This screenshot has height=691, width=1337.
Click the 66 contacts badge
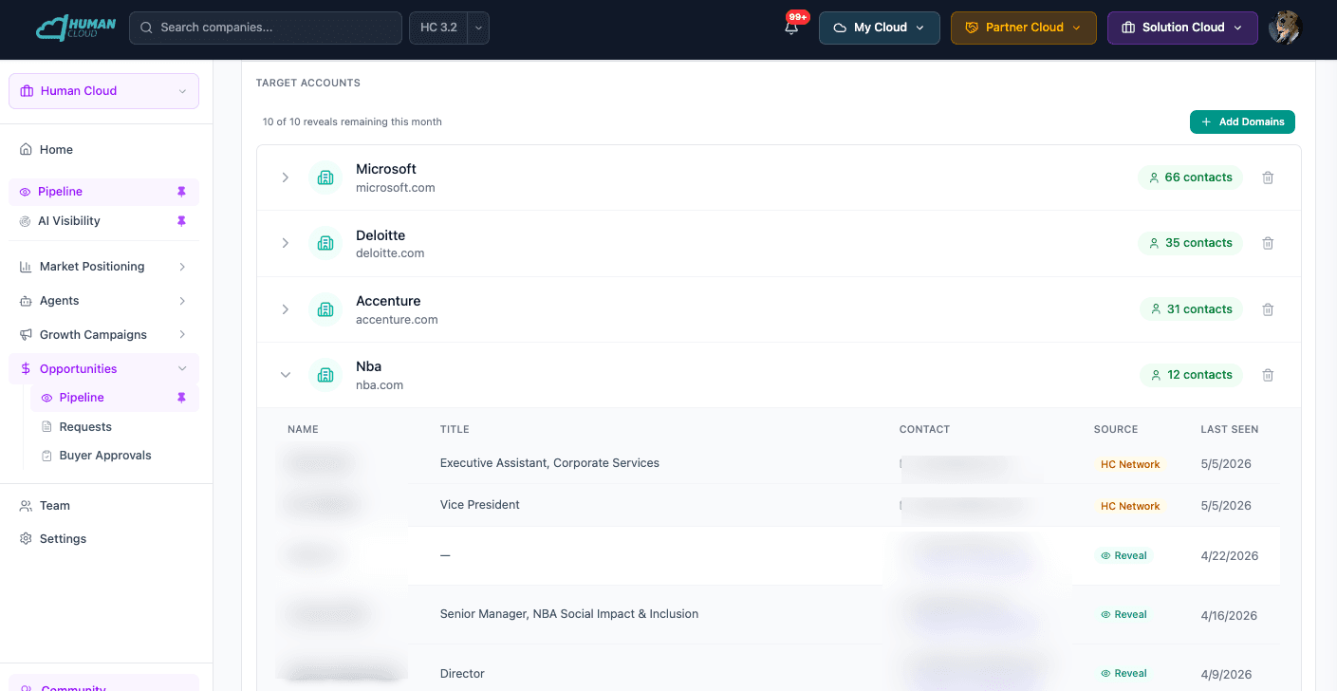(1190, 177)
